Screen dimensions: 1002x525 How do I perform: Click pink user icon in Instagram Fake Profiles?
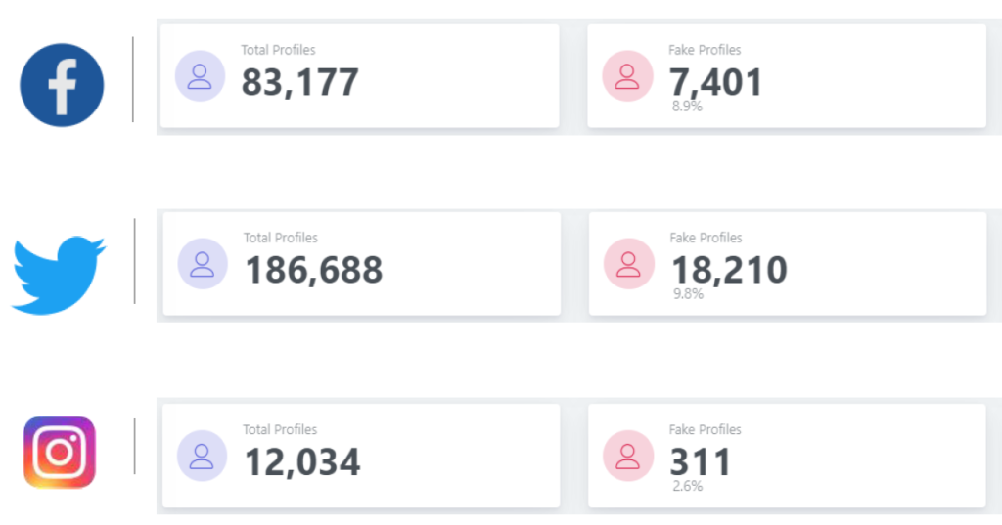tap(628, 456)
